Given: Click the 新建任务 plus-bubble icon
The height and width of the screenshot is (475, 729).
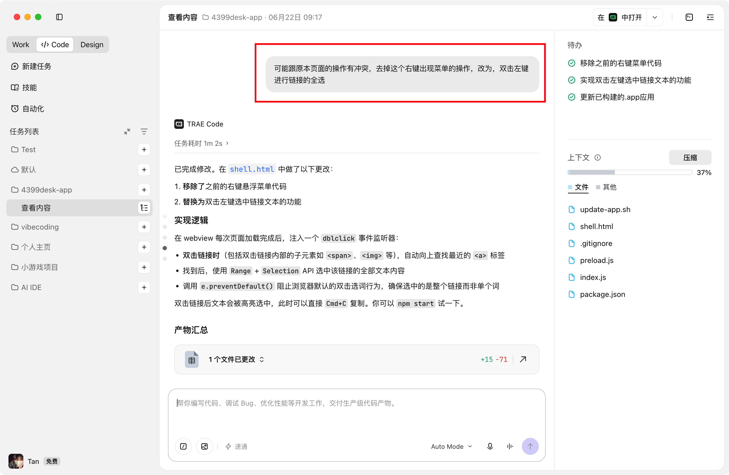Looking at the screenshot, I should (x=15, y=66).
